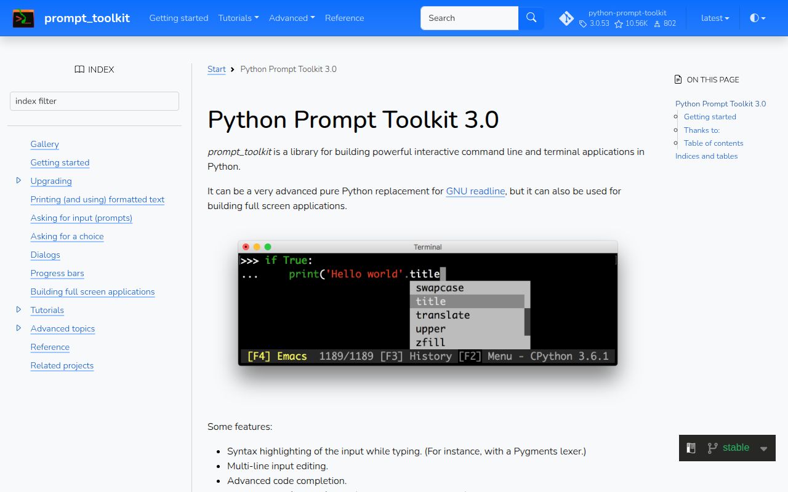Open the Related projects sidebar link
788x492 pixels.
[x=62, y=365]
